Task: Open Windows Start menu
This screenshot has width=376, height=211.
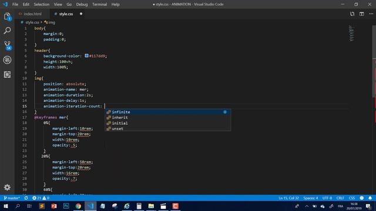Action: point(6,206)
